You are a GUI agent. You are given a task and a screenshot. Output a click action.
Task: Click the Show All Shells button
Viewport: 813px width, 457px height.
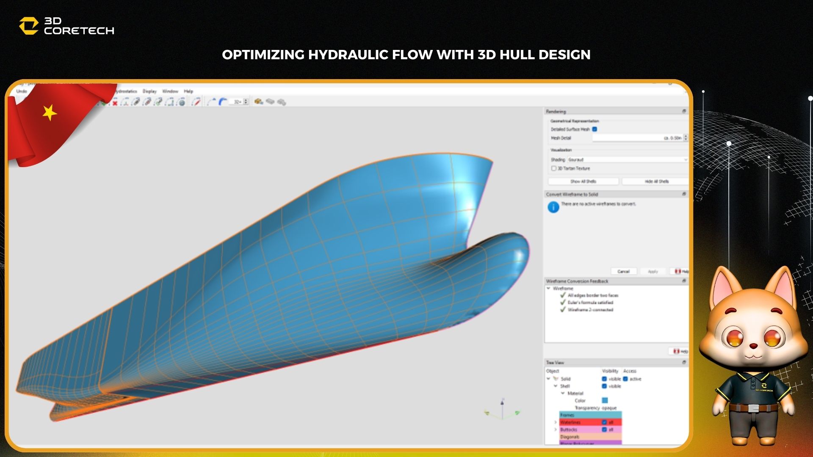click(x=583, y=181)
